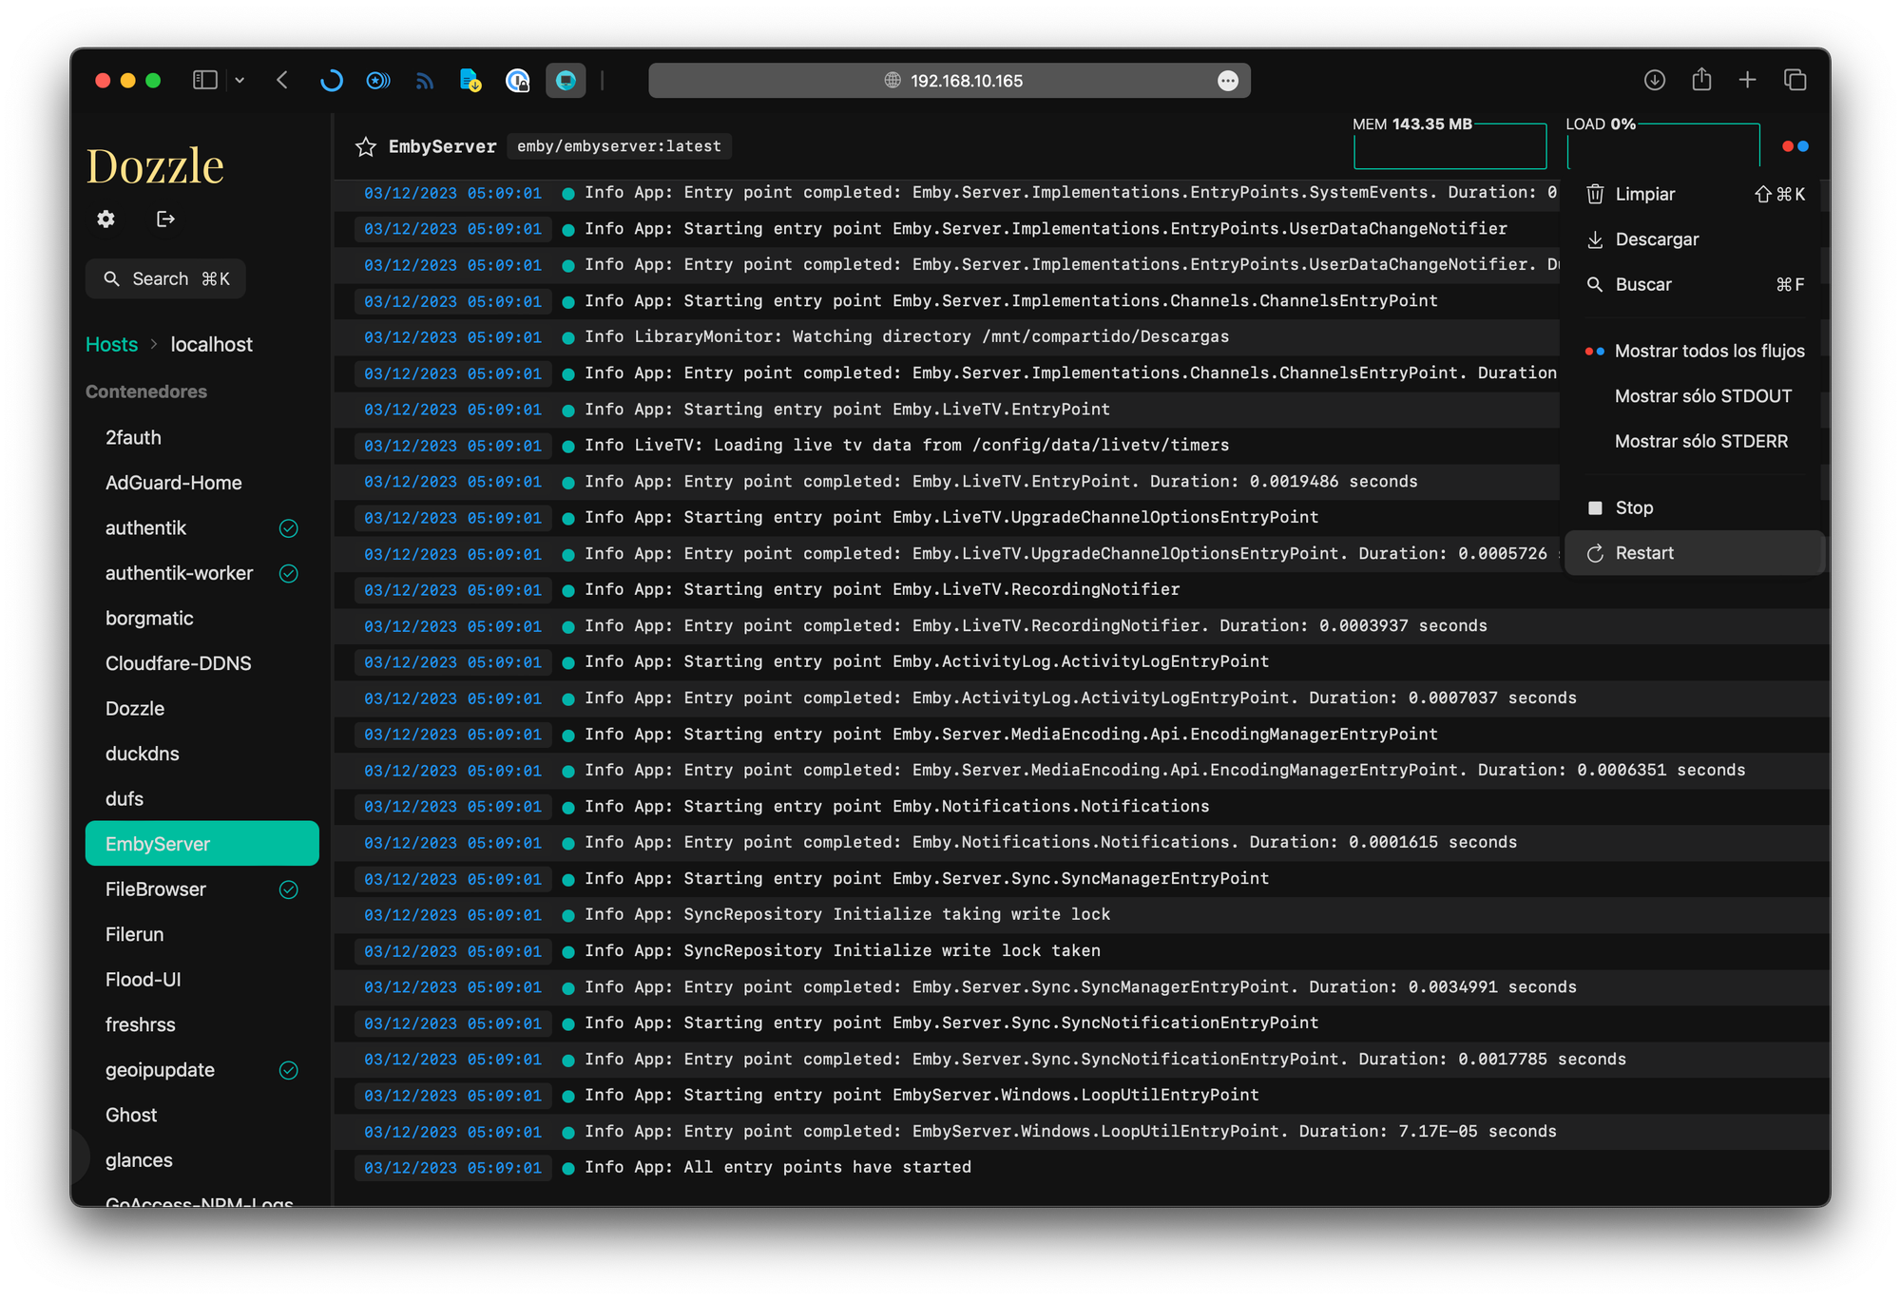Select the highlighted EmbyServer sidebar entry
Screen dimensions: 1901x1300
202,844
